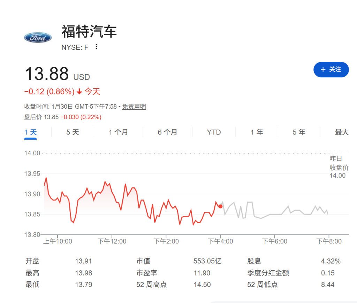357x303 pixels.
Task: Click the current price 13.88 USD
Action: point(49,74)
